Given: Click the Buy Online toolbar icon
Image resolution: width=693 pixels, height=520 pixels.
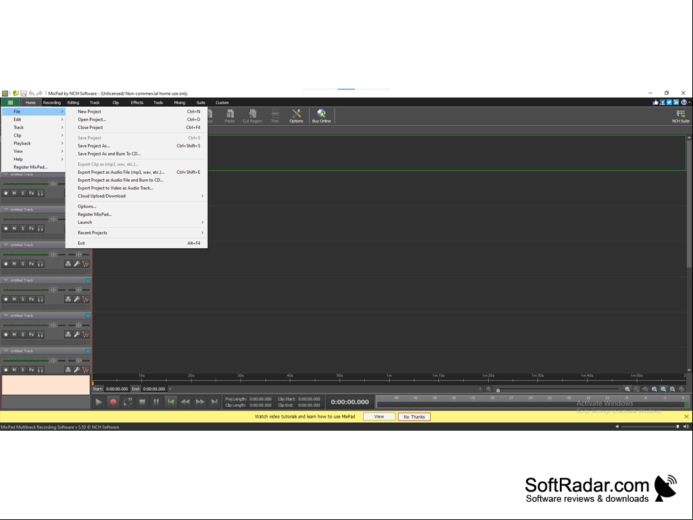Looking at the screenshot, I should coord(321,116).
